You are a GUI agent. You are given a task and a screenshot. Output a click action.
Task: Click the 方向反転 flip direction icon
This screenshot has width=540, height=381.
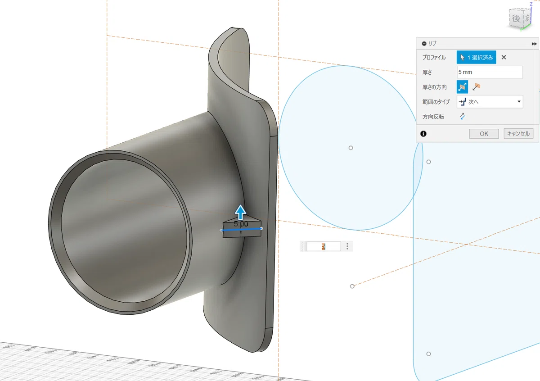click(x=462, y=117)
